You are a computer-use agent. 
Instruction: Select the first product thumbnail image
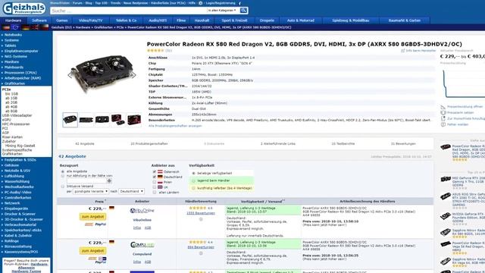70,120
